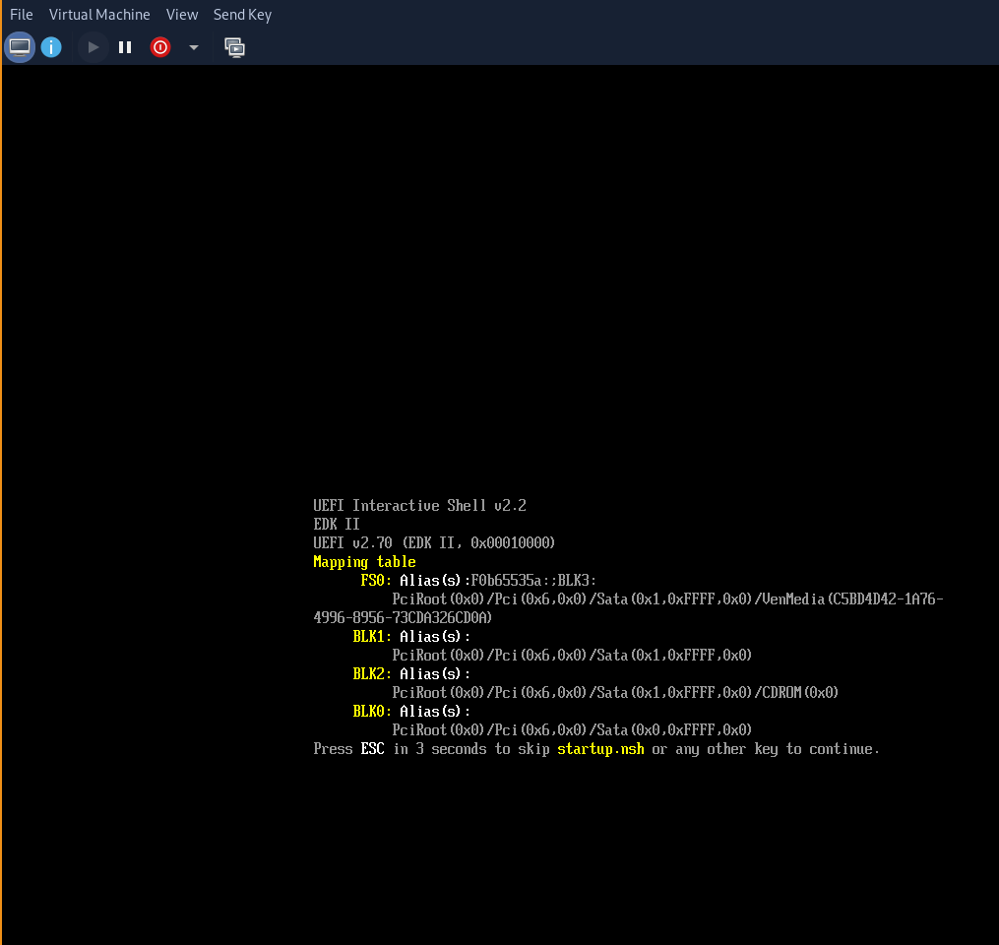
Task: Click the 'UEFI Interactive Shell v2.2' line
Action: coord(420,505)
